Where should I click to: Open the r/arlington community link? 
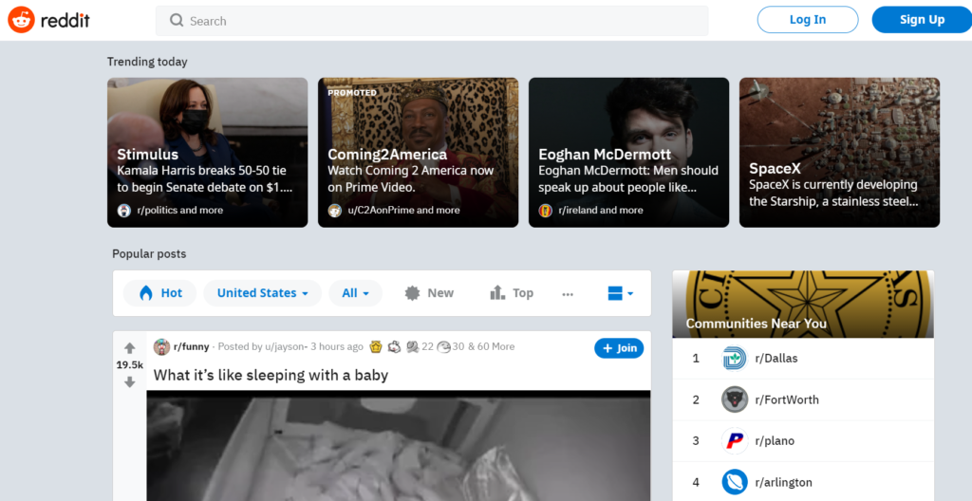783,482
